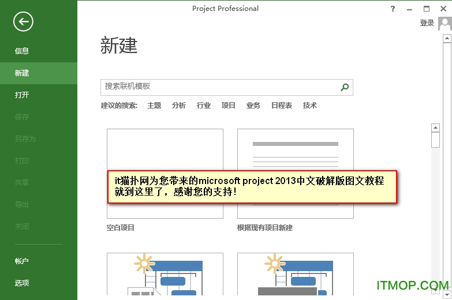Click the search magnifier icon
The image size is (452, 300).
click(x=345, y=87)
